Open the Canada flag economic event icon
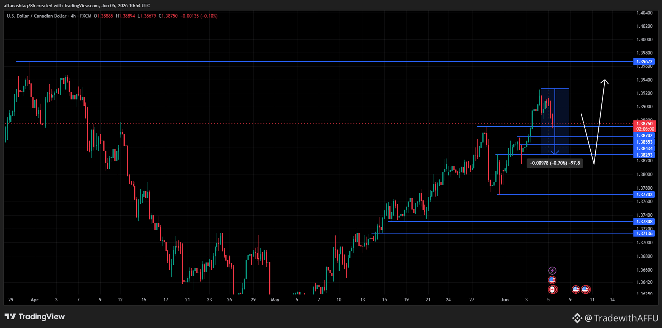662x328 pixels. click(x=552, y=290)
